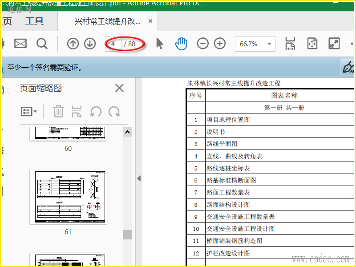The height and width of the screenshot is (267, 356).
Task: Click the fit width scrolling icon
Action: click(290, 44)
